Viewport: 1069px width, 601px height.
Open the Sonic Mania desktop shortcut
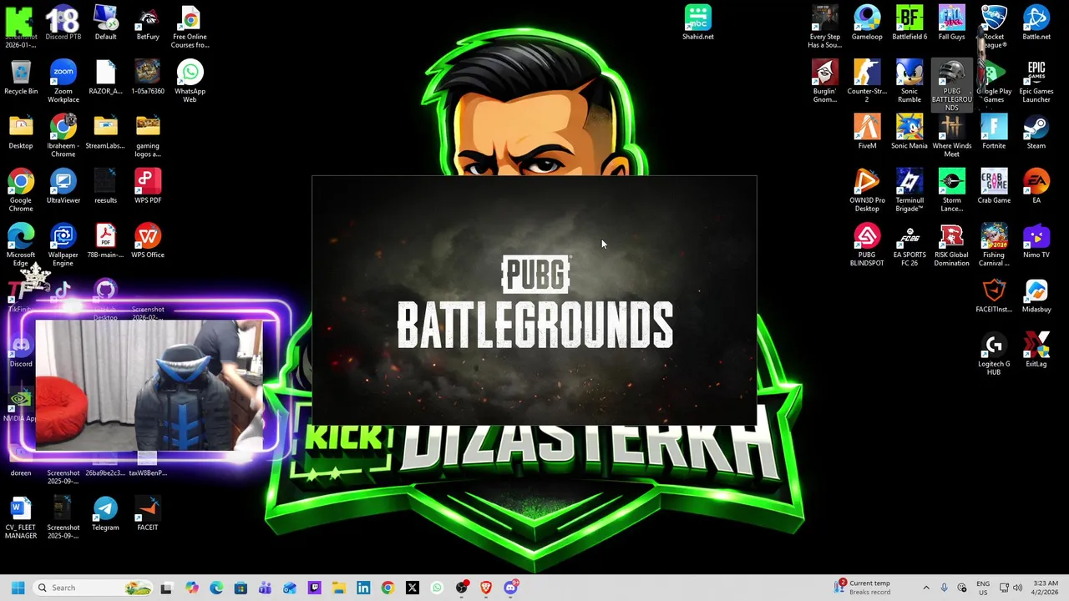pos(909,132)
